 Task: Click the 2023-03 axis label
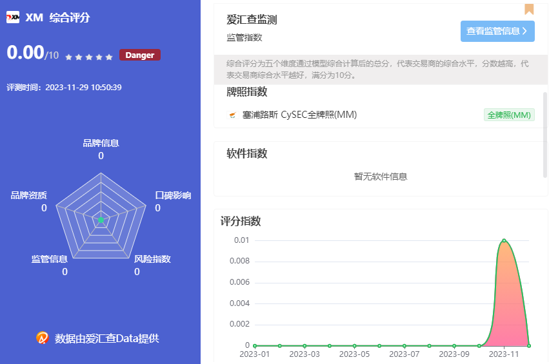[x=304, y=354]
